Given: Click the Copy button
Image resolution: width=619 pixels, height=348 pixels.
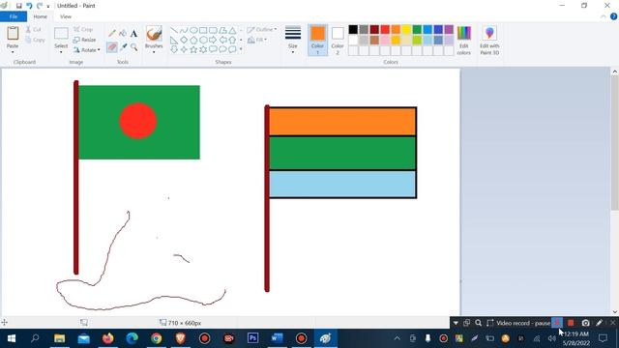Looking at the screenshot, I should point(35,40).
